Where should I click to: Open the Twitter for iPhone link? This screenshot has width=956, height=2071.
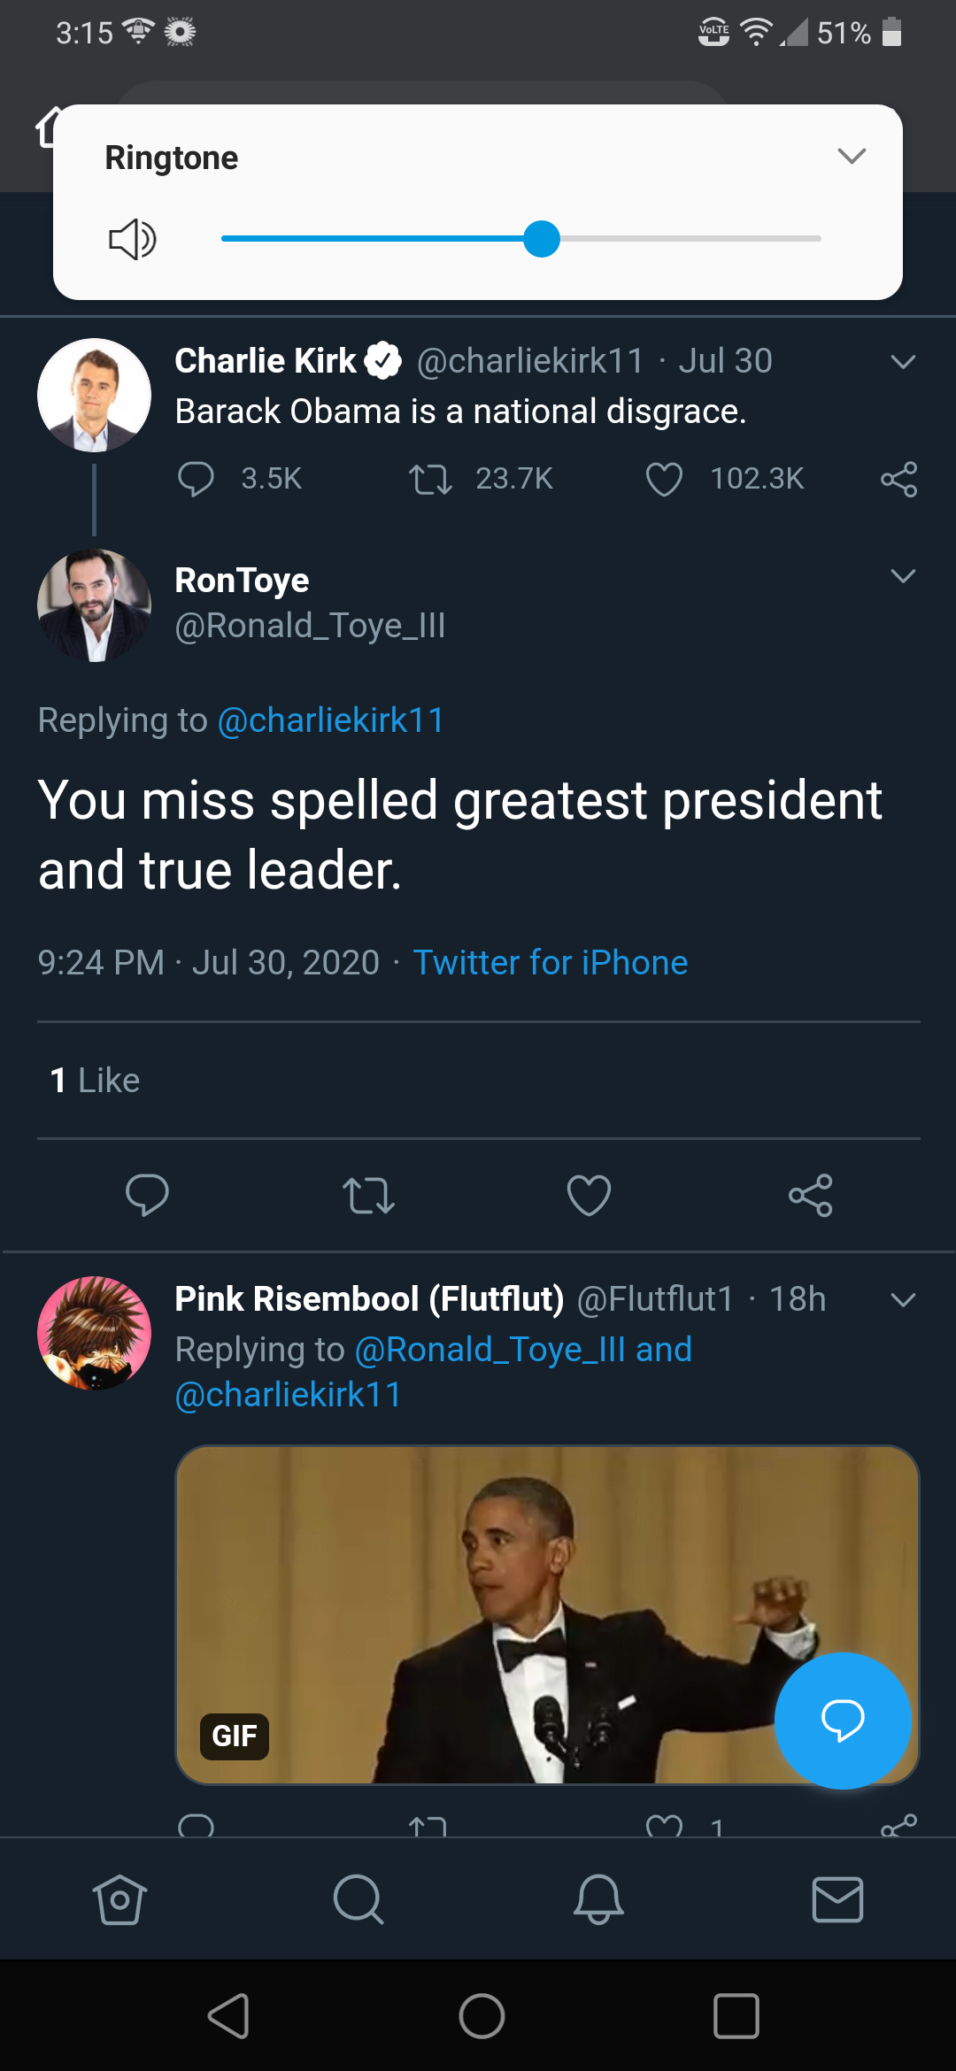tap(551, 963)
